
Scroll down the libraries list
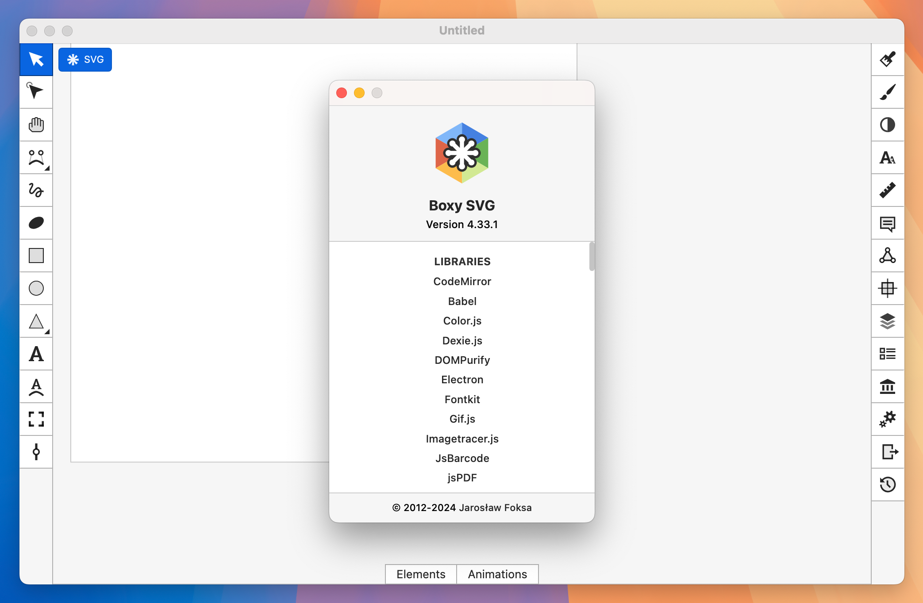click(x=590, y=404)
